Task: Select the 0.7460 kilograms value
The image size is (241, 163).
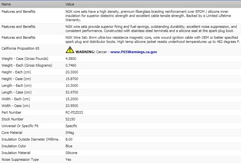Action: pyautogui.click(x=71, y=65)
